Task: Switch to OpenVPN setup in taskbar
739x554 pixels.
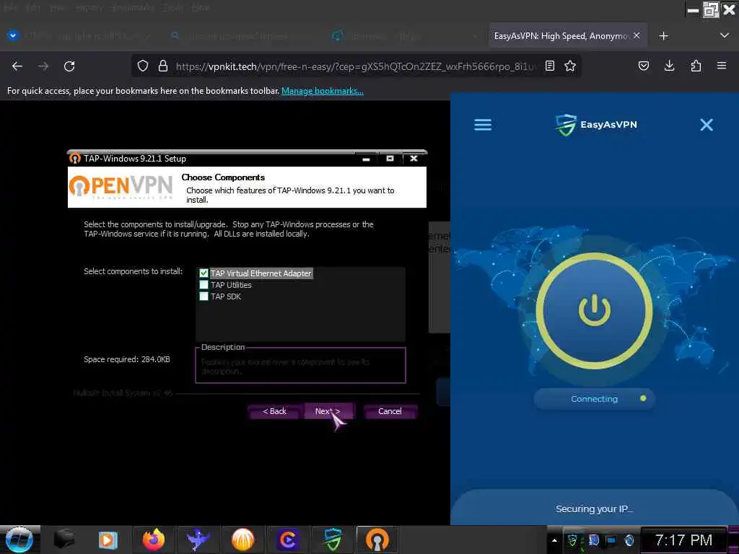Action: pos(377,540)
